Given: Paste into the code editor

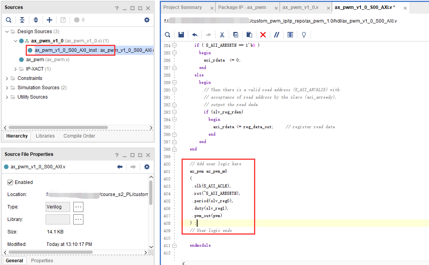Looking at the screenshot, I should click(x=249, y=35).
